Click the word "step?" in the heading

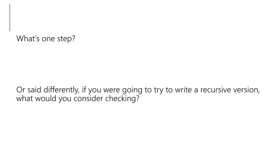pyautogui.click(x=66, y=38)
